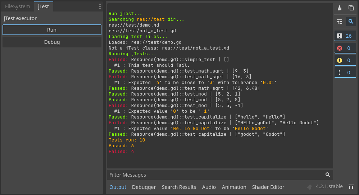Toggle visibility of warning messages

345,60
